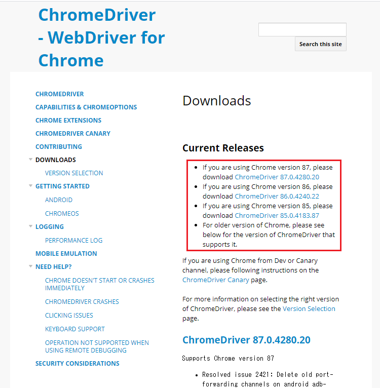Screen dimensions: 380x388
Task: Click the Downloads page heading
Action: click(217, 101)
